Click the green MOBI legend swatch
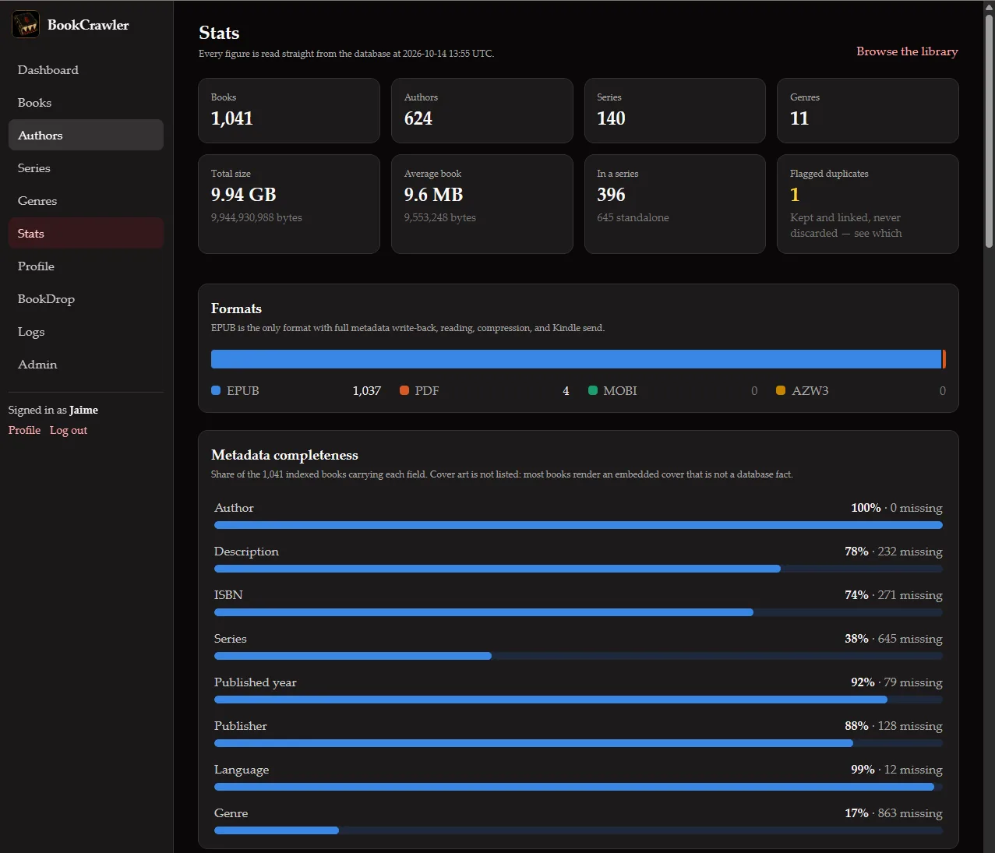 coord(593,390)
